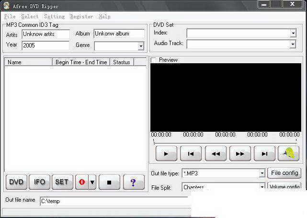Viewport: 307px width, 218px height.
Task: Click the Album text field
Action: [119, 34]
